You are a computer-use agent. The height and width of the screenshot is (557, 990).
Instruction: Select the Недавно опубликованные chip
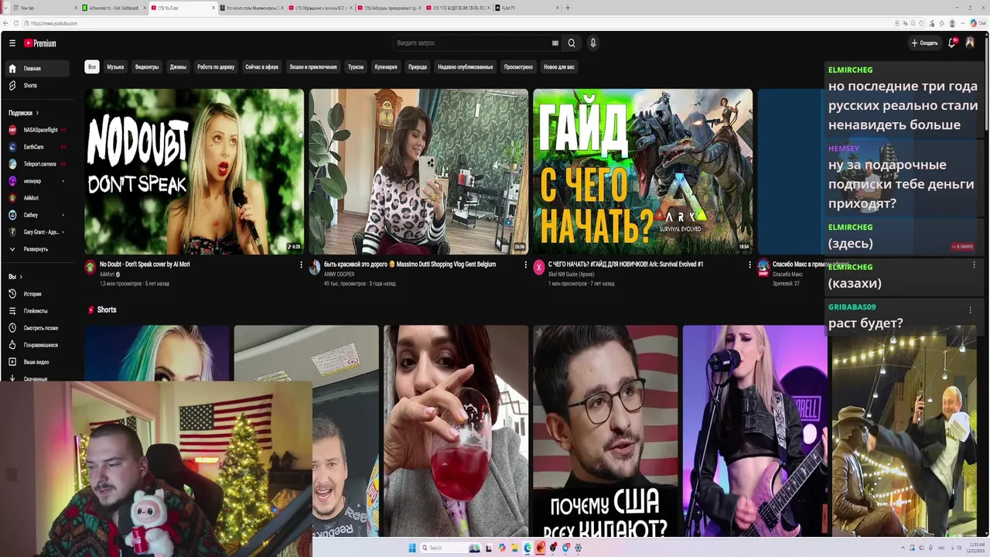(465, 67)
